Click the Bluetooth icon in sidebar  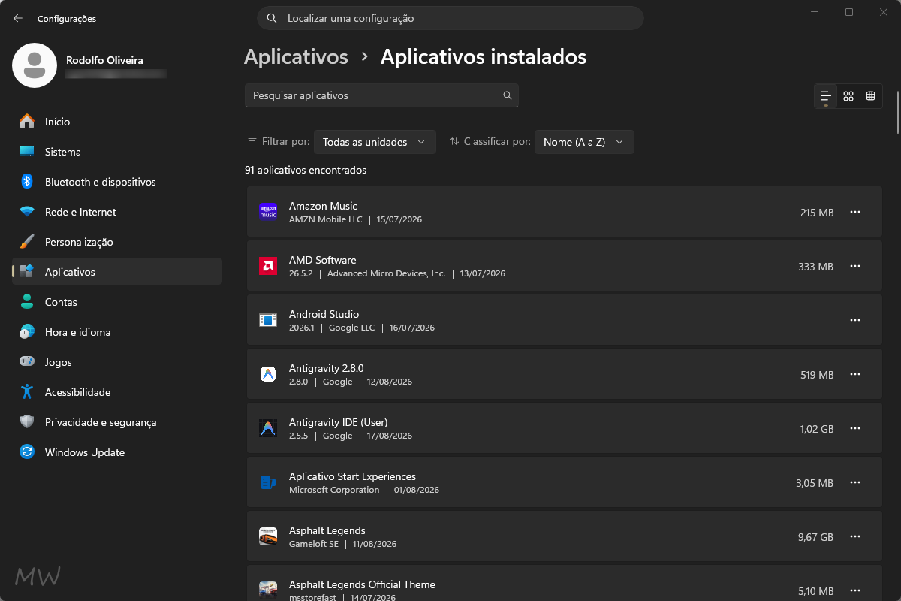click(27, 182)
